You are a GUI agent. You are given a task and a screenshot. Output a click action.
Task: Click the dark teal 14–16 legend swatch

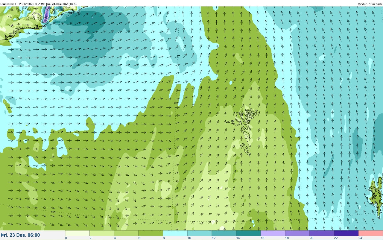coord(248,233)
